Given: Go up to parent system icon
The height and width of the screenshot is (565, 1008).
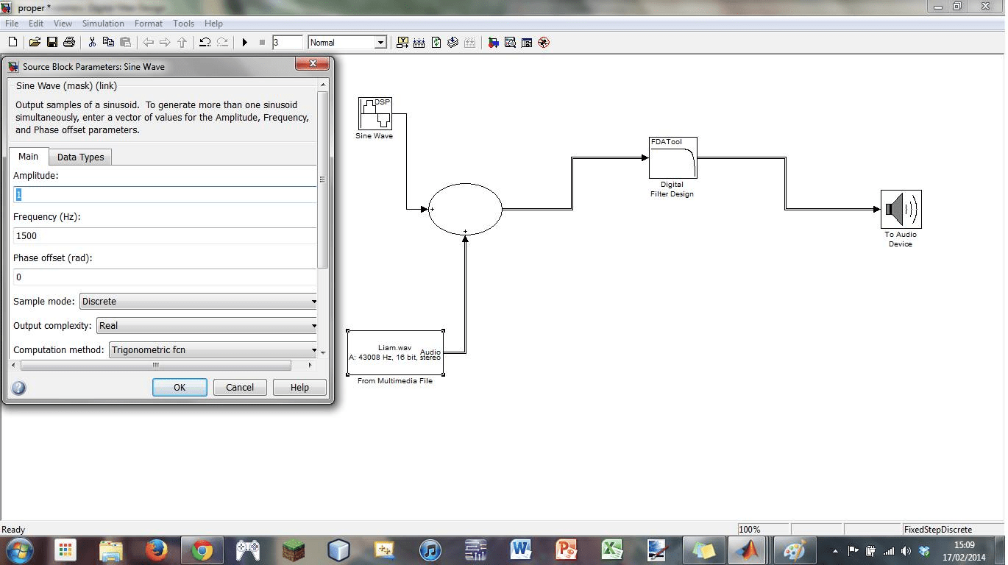Looking at the screenshot, I should pos(182,43).
